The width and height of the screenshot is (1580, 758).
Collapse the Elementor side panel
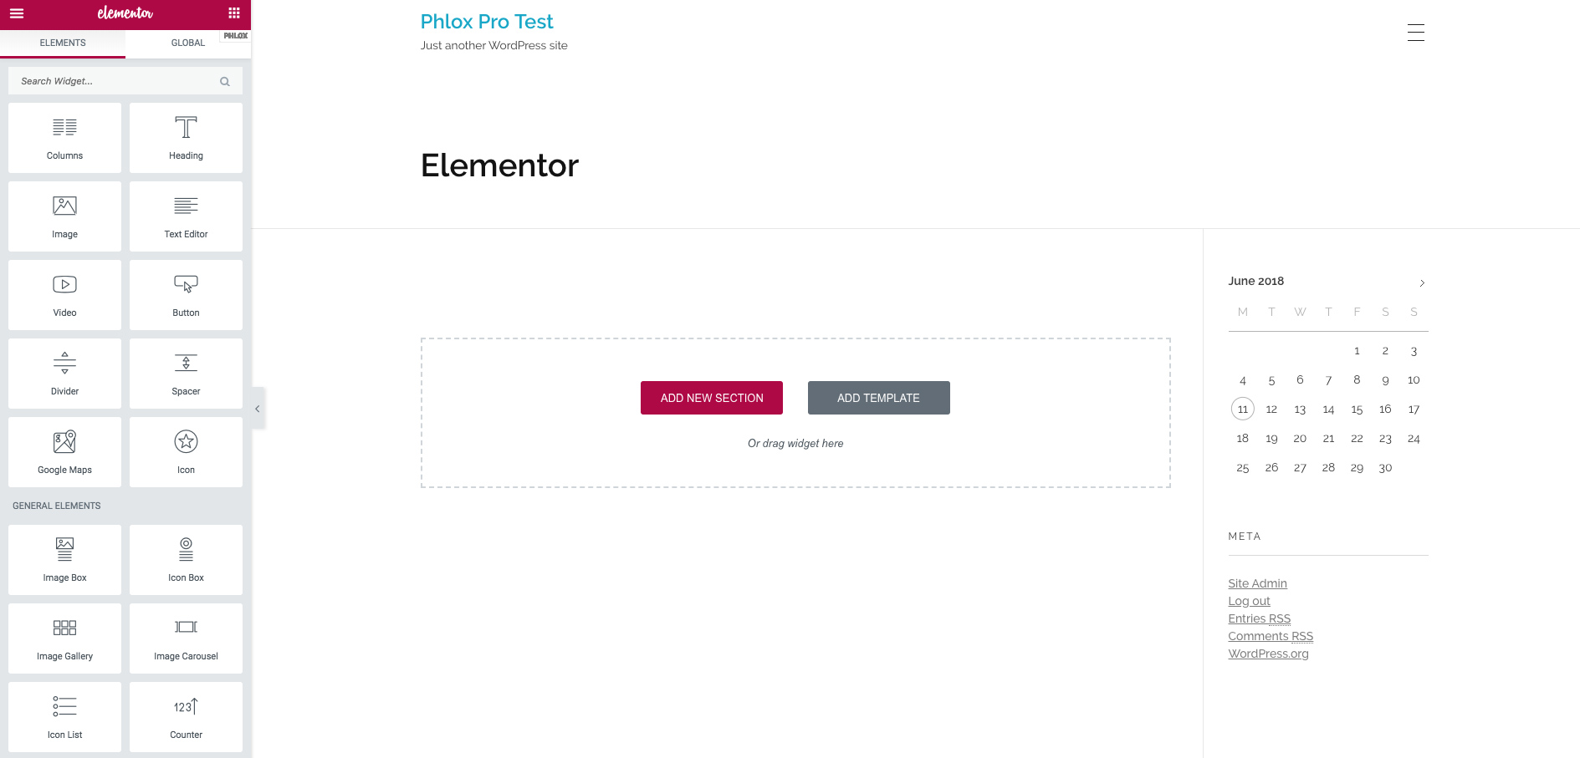coord(258,409)
